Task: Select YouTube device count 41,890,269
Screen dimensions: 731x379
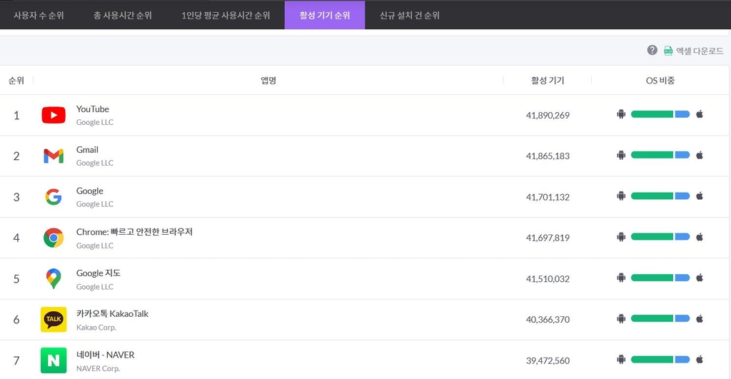Action: point(548,115)
